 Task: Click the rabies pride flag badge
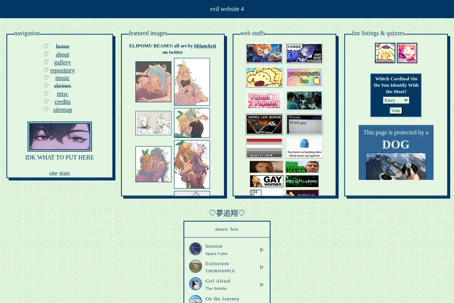[x=264, y=148]
